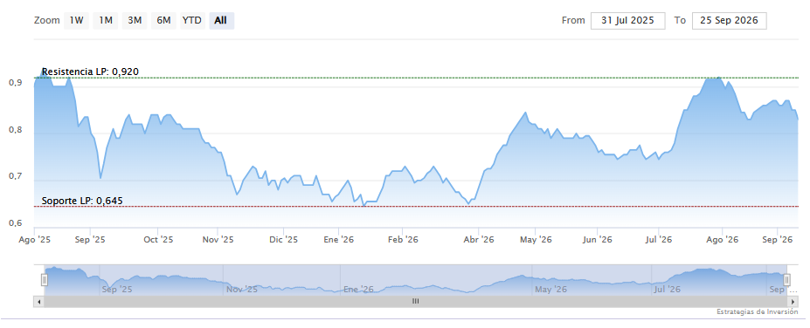Click the Abr '26 x-axis label
Image resolution: width=810 pixels, height=328 pixels.
point(480,240)
